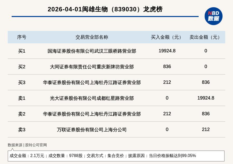The width and height of the screenshot is (233, 164).
Task: Select 万联证券股份有限公司上海分公司 entry
Action: click(92, 130)
